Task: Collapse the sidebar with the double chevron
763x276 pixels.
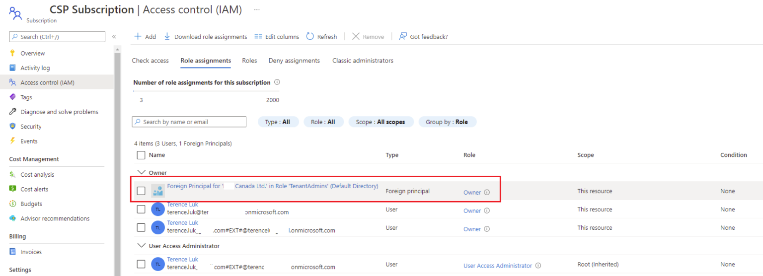Action: (x=114, y=37)
